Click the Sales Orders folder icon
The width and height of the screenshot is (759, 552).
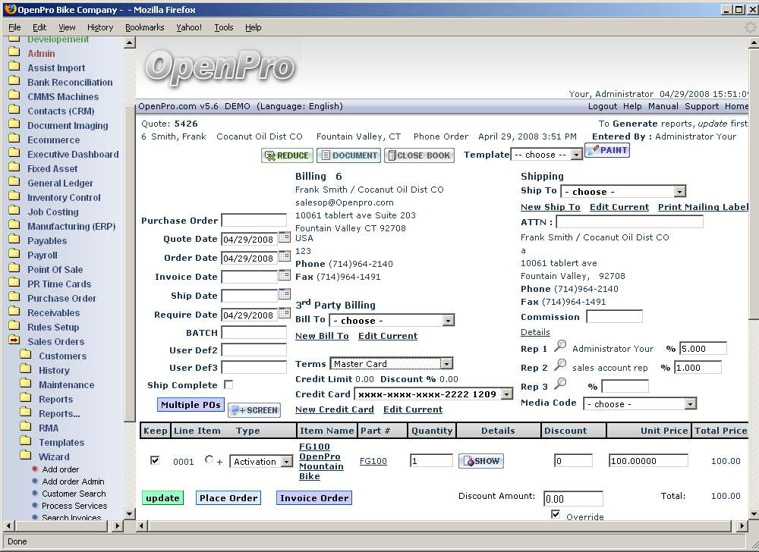coord(14,341)
